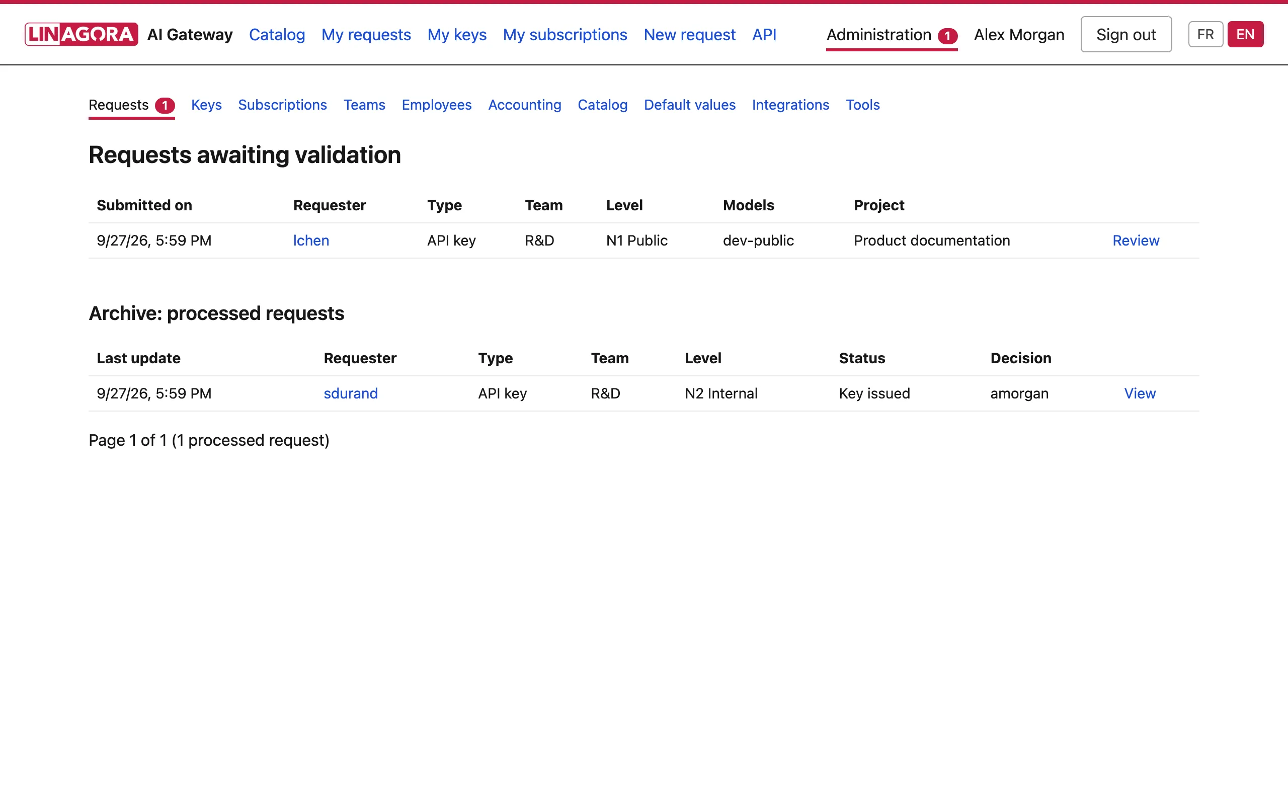The width and height of the screenshot is (1288, 805).
Task: Switch language to FR
Action: click(1205, 35)
